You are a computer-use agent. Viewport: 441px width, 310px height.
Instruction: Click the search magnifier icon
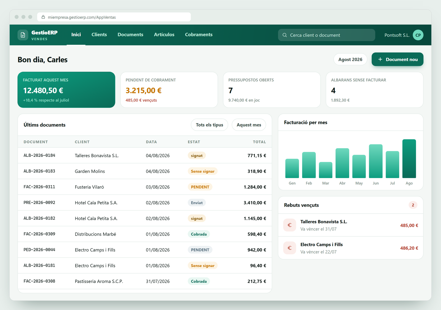pyautogui.click(x=285, y=35)
